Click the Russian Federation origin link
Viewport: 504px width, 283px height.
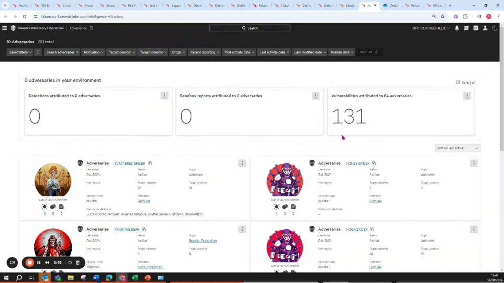pos(203,241)
